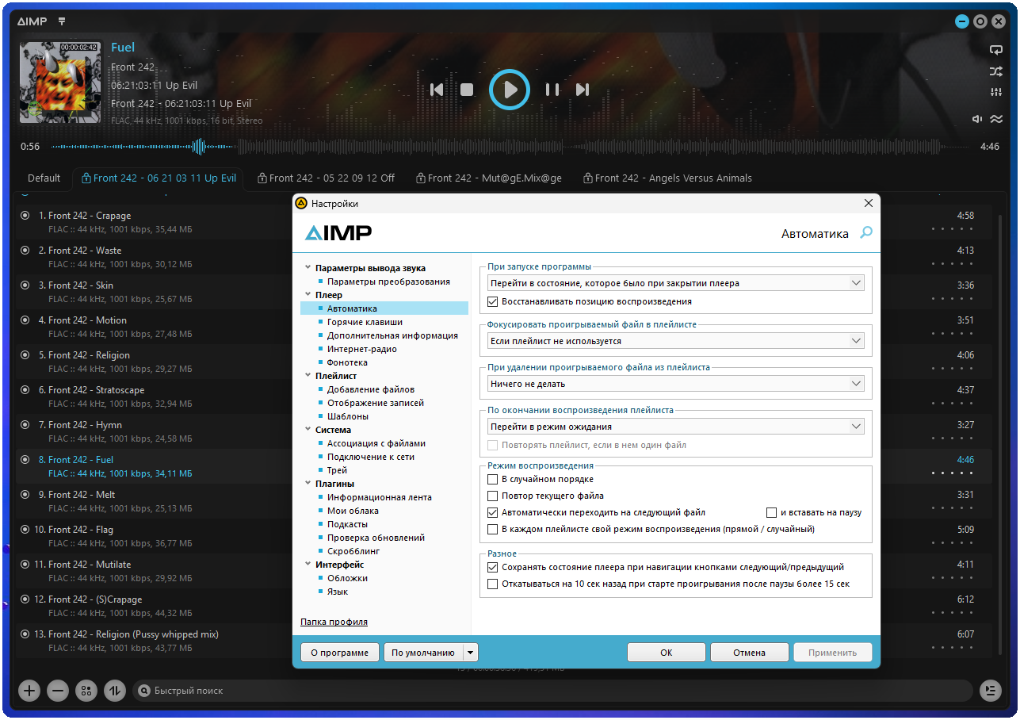Image resolution: width=1020 pixels, height=720 pixels.
Task: Enable Откатываться на 10 сек назад checkbox
Action: [493, 584]
